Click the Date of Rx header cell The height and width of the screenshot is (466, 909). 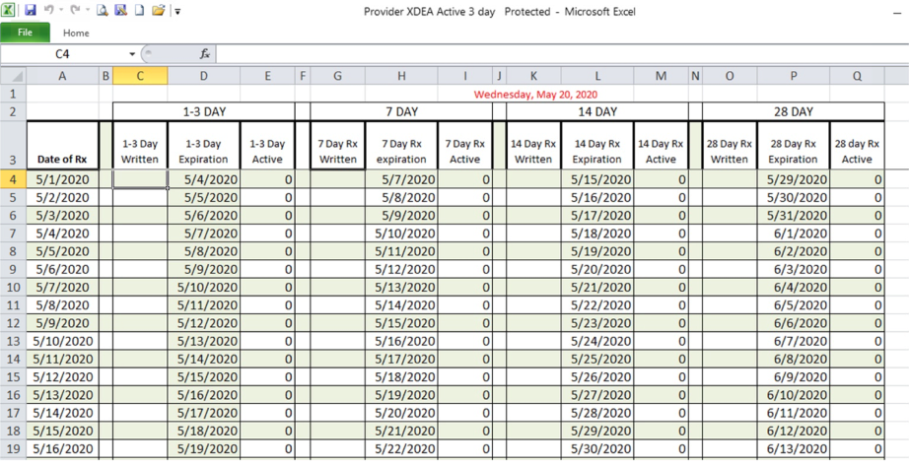[63, 146]
